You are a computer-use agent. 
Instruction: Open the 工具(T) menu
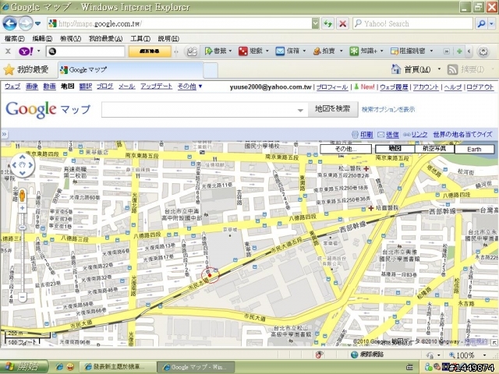pyautogui.click(x=140, y=38)
